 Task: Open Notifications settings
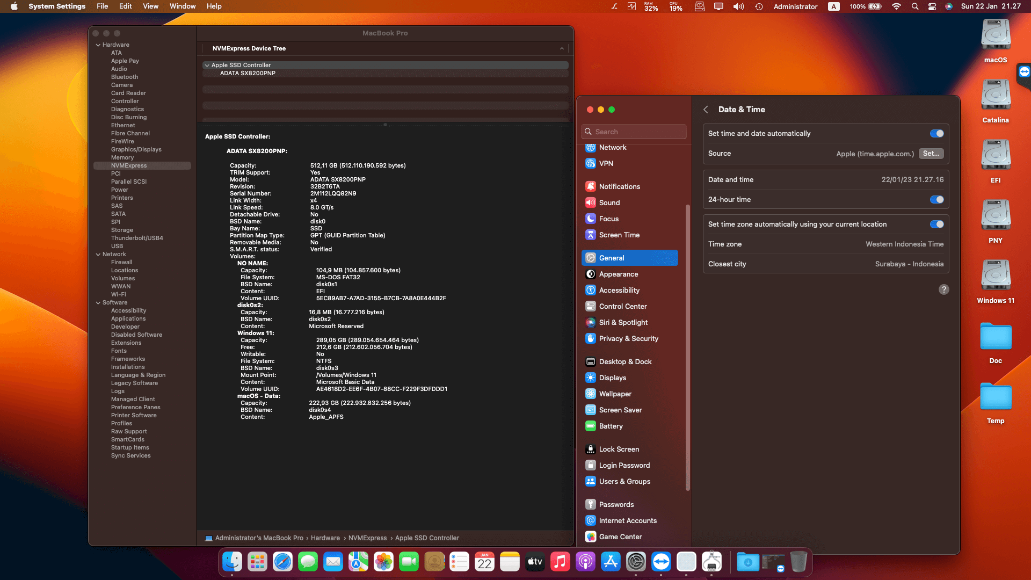(620, 186)
